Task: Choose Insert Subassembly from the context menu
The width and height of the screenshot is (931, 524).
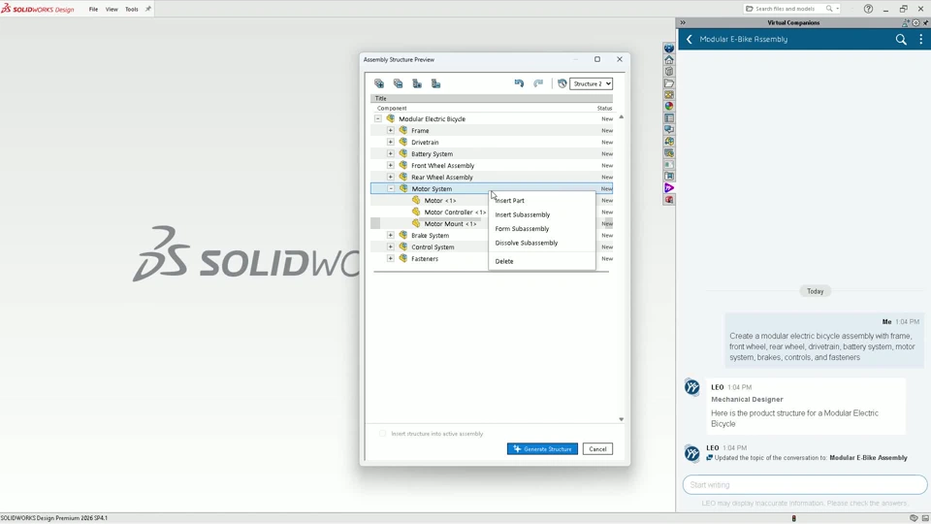Action: tap(541, 214)
